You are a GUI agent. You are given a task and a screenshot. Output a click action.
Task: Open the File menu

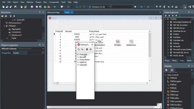pos(4,2)
